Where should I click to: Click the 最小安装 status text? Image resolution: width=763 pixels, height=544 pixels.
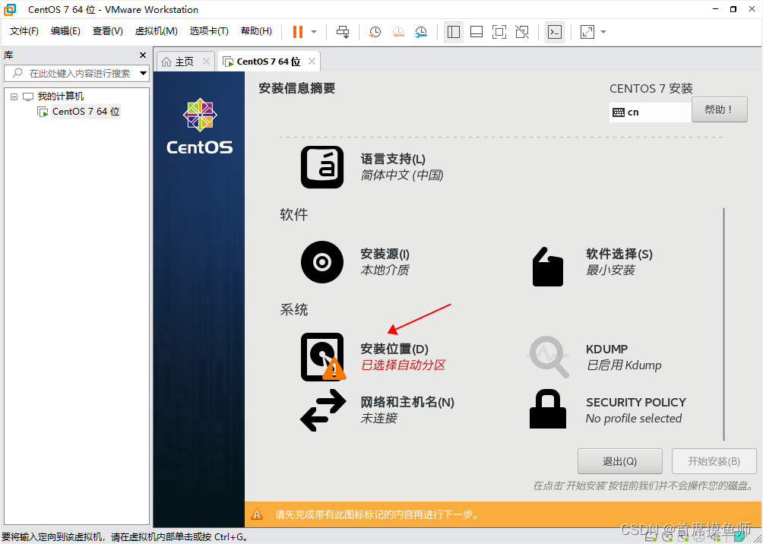pyautogui.click(x=610, y=270)
